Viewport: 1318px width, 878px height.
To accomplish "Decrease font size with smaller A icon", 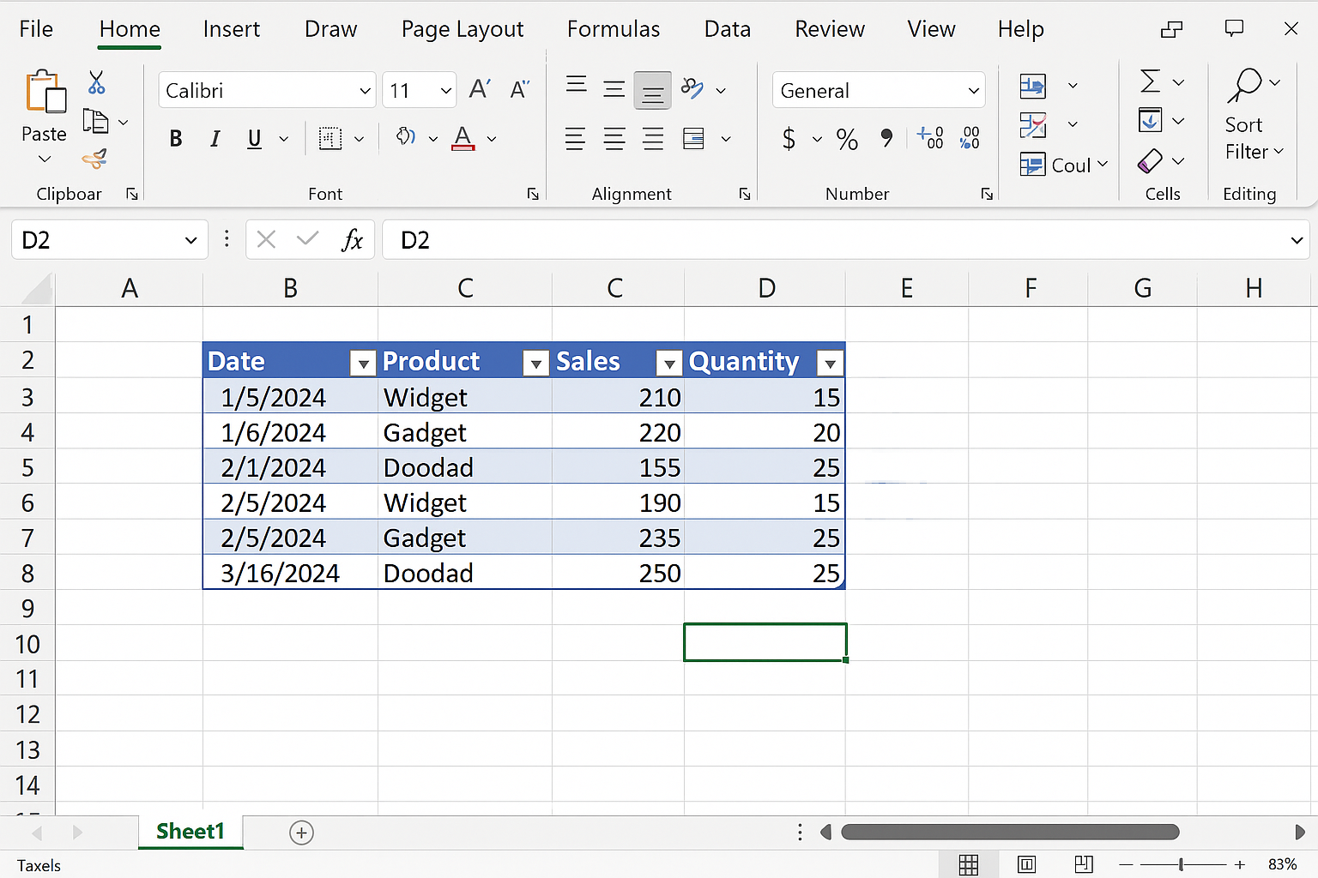I will [520, 89].
